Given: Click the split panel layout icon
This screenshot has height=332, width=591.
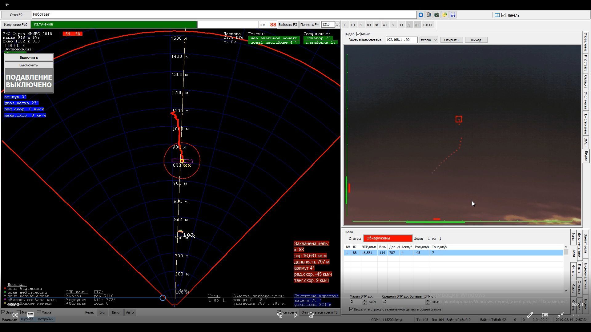Looking at the screenshot, I should coord(497,15).
